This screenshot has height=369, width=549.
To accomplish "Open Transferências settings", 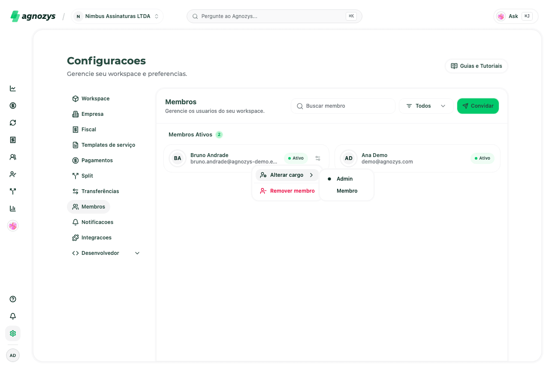I will [x=95, y=191].
